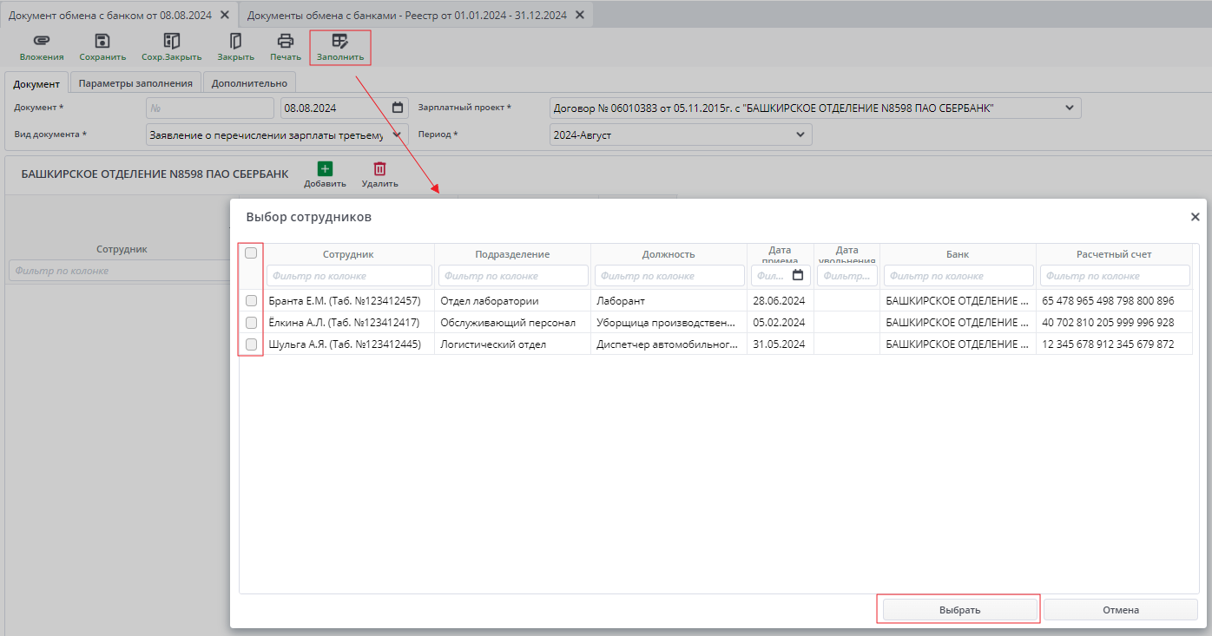Open the Вложения attachments paperclip icon
The image size is (1212, 636).
tap(42, 41)
